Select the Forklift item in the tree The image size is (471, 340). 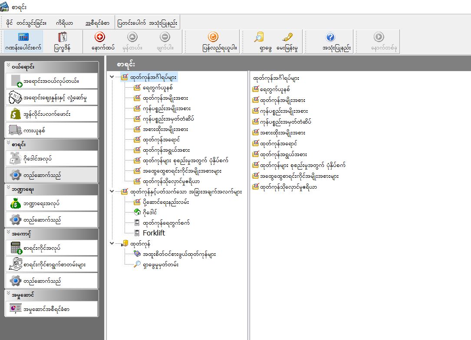[x=154, y=233]
